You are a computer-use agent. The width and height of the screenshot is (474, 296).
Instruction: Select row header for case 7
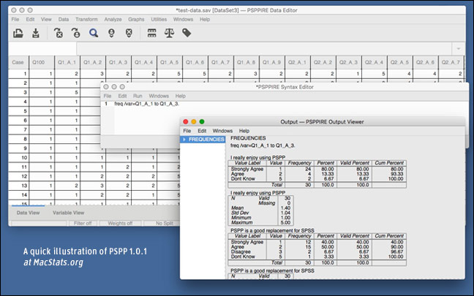(18, 129)
